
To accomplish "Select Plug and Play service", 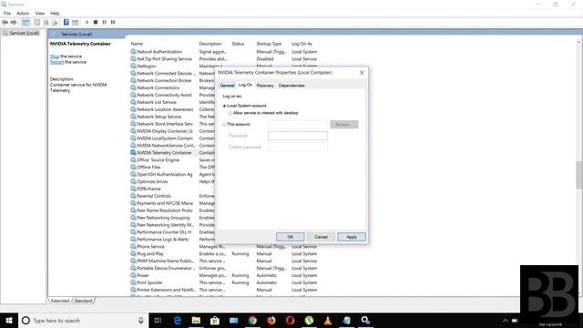I will click(149, 253).
